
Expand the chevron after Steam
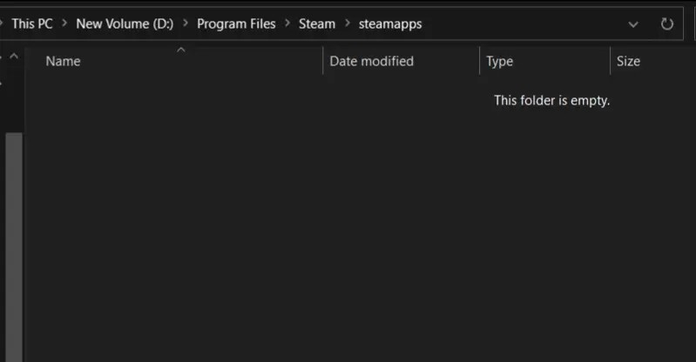(347, 24)
